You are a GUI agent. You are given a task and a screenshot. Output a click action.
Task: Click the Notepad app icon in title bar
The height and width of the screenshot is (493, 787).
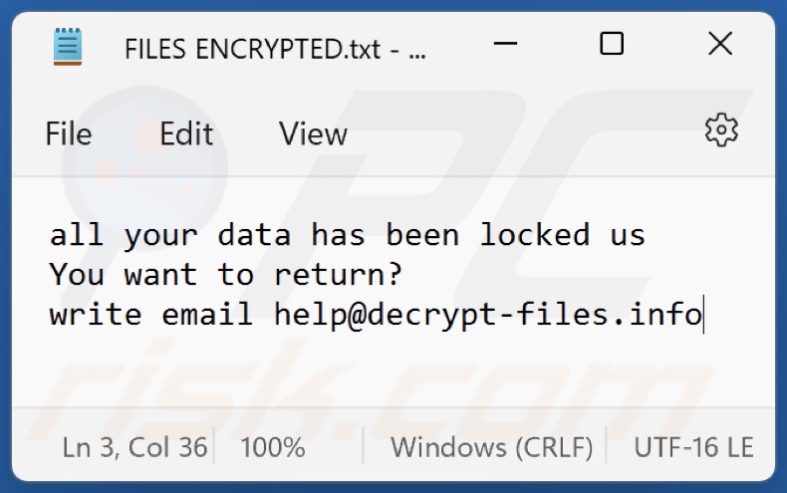tap(69, 46)
